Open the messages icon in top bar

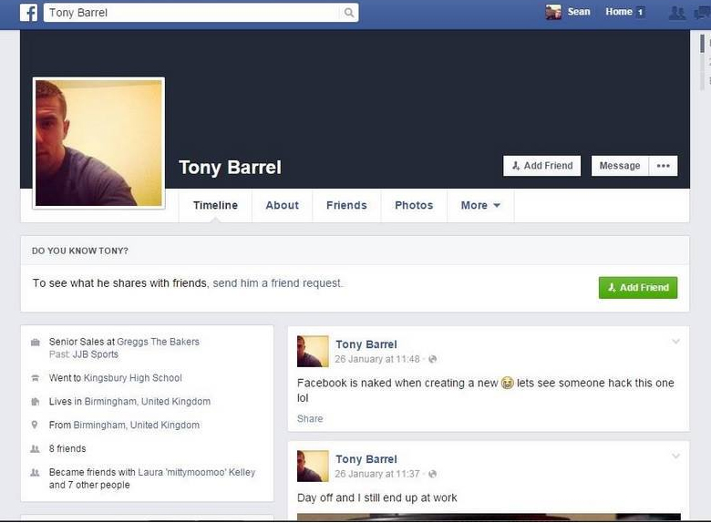pyautogui.click(x=703, y=13)
